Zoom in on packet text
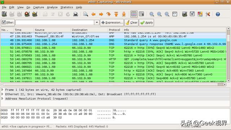Screen dimensions: 231x130 click(x=152, y=14)
